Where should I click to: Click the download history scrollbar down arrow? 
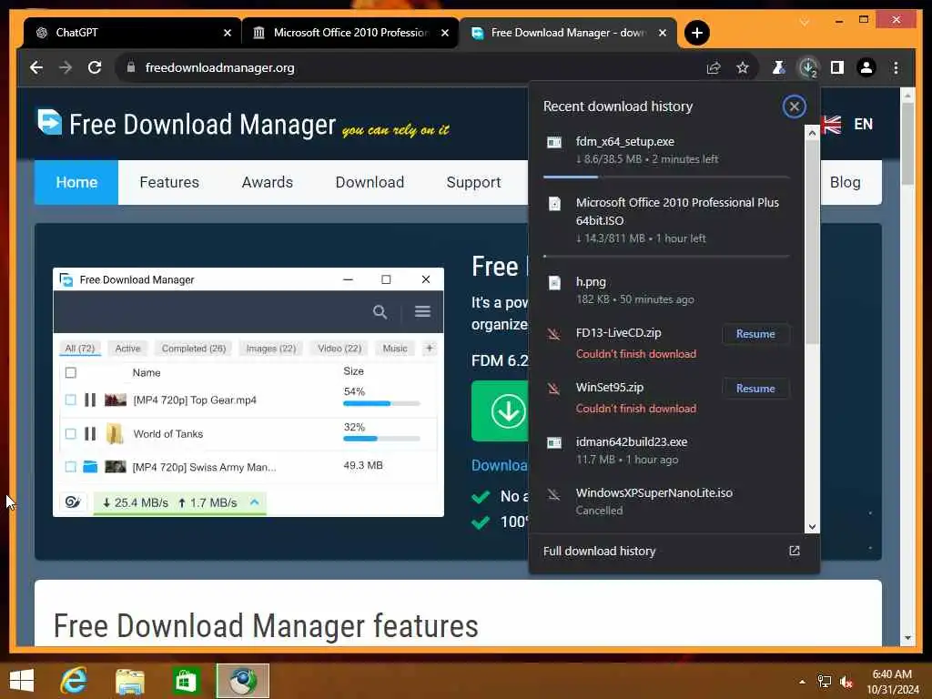[812, 527]
